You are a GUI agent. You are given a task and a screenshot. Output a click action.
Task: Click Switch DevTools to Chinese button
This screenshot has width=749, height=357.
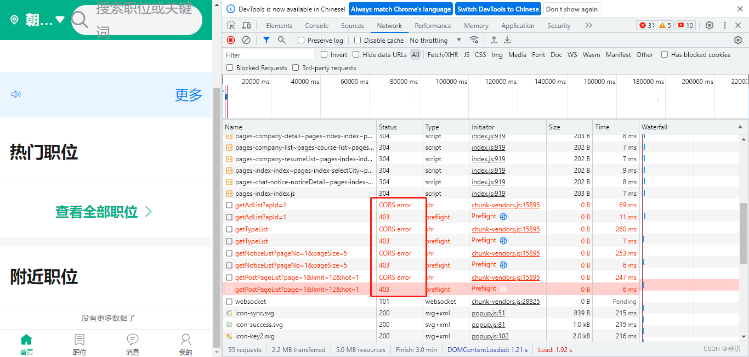[498, 9]
